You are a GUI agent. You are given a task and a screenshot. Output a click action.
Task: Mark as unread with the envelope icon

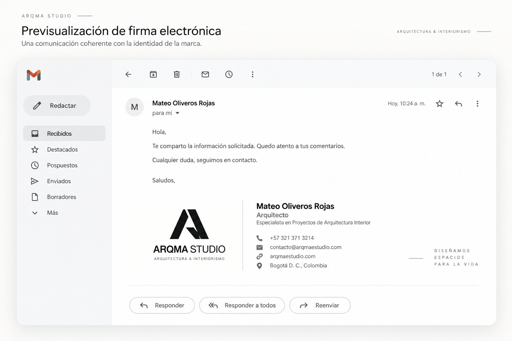(x=205, y=74)
